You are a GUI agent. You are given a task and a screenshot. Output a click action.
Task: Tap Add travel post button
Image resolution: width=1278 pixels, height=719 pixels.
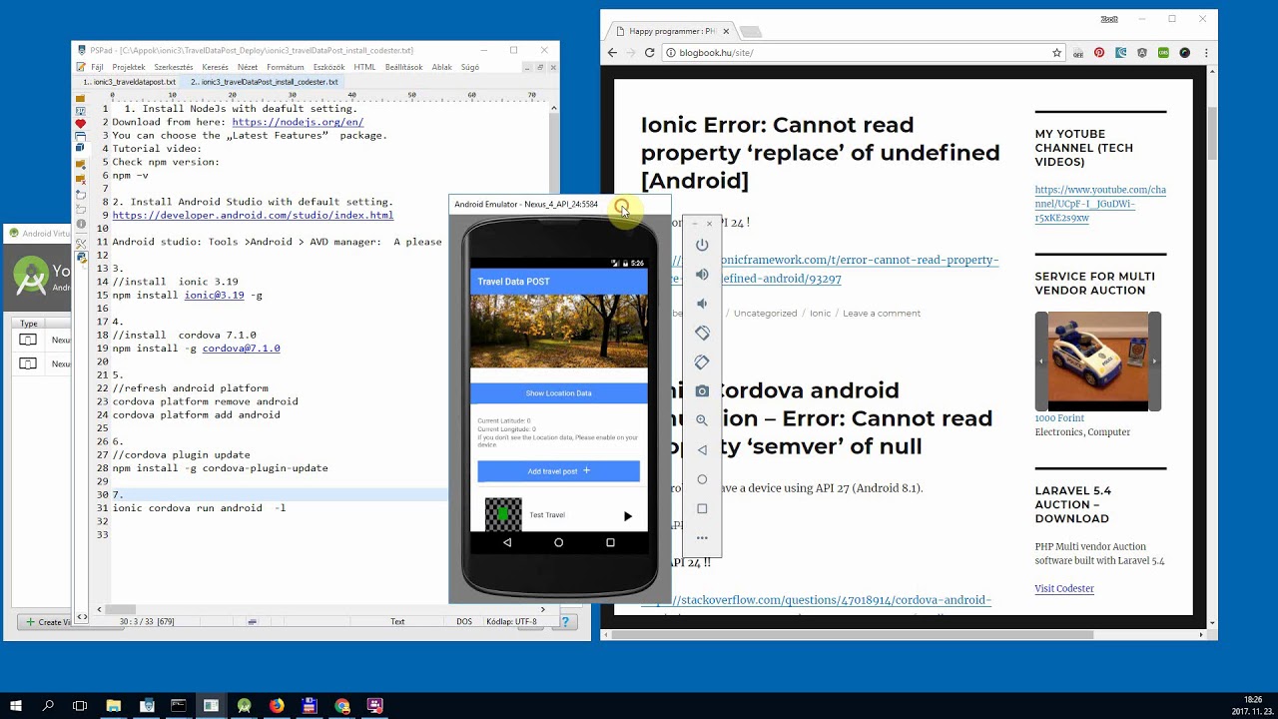point(558,471)
